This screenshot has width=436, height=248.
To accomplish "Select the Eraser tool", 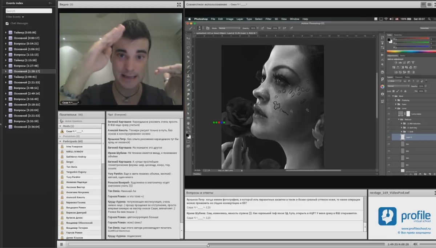I will [188, 85].
